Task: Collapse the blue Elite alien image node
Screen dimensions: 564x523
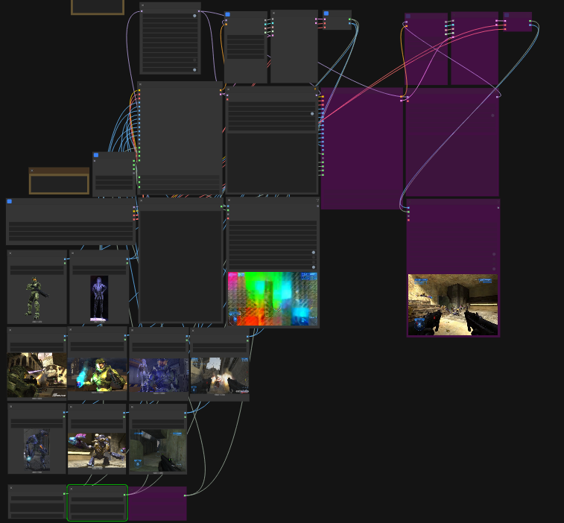Action: point(11,407)
